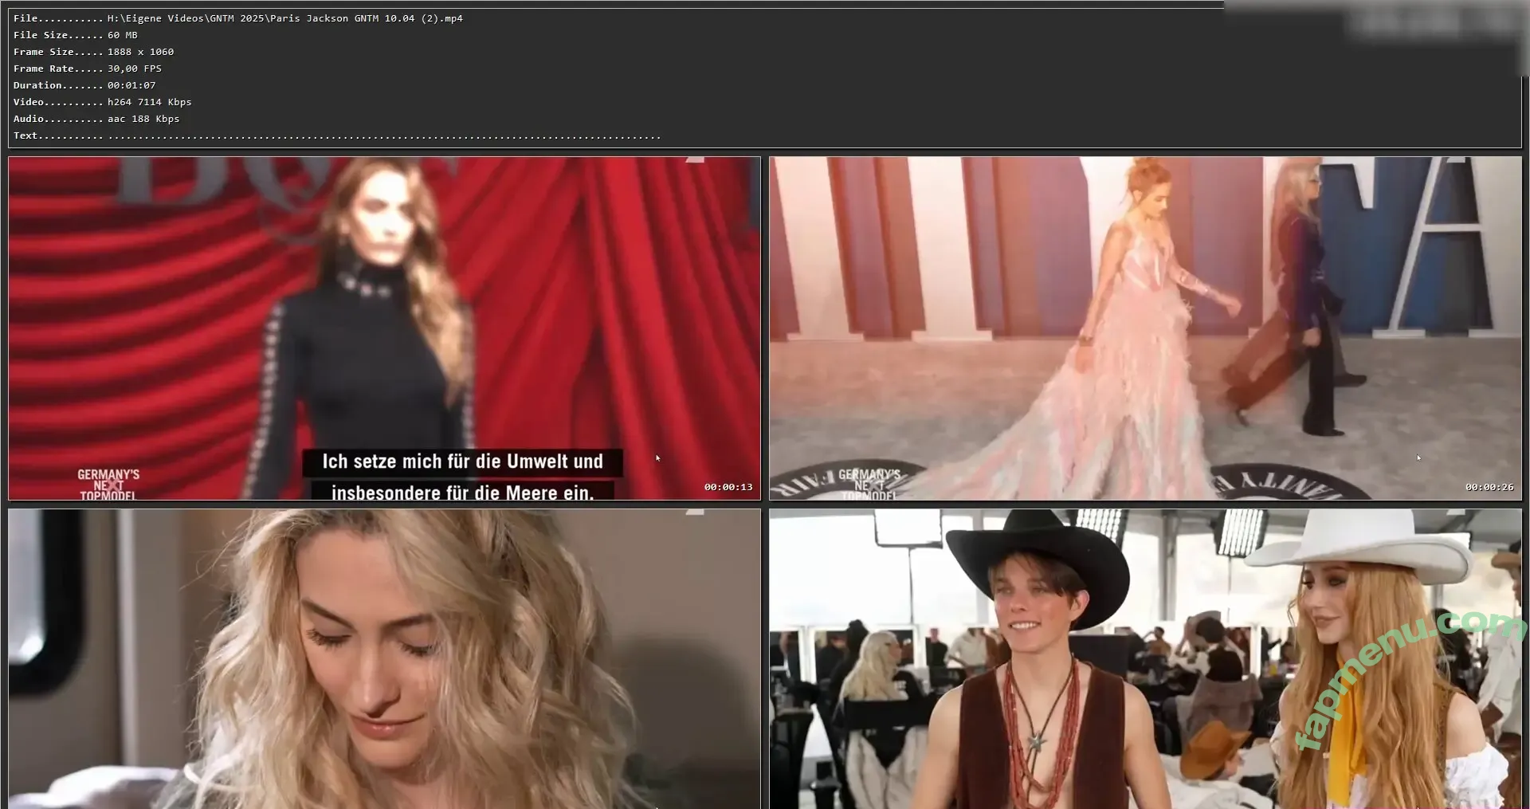Select the file size value 60 MB
1530x809 pixels.
[x=123, y=35]
